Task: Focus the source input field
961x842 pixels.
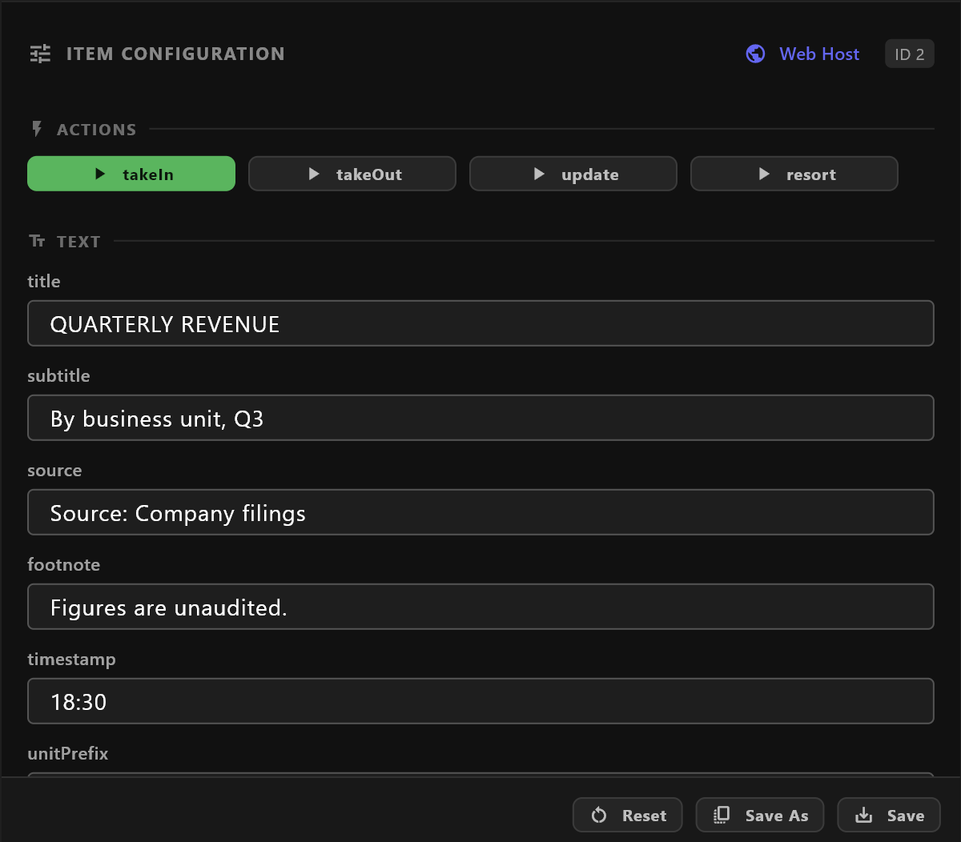Action: [480, 512]
